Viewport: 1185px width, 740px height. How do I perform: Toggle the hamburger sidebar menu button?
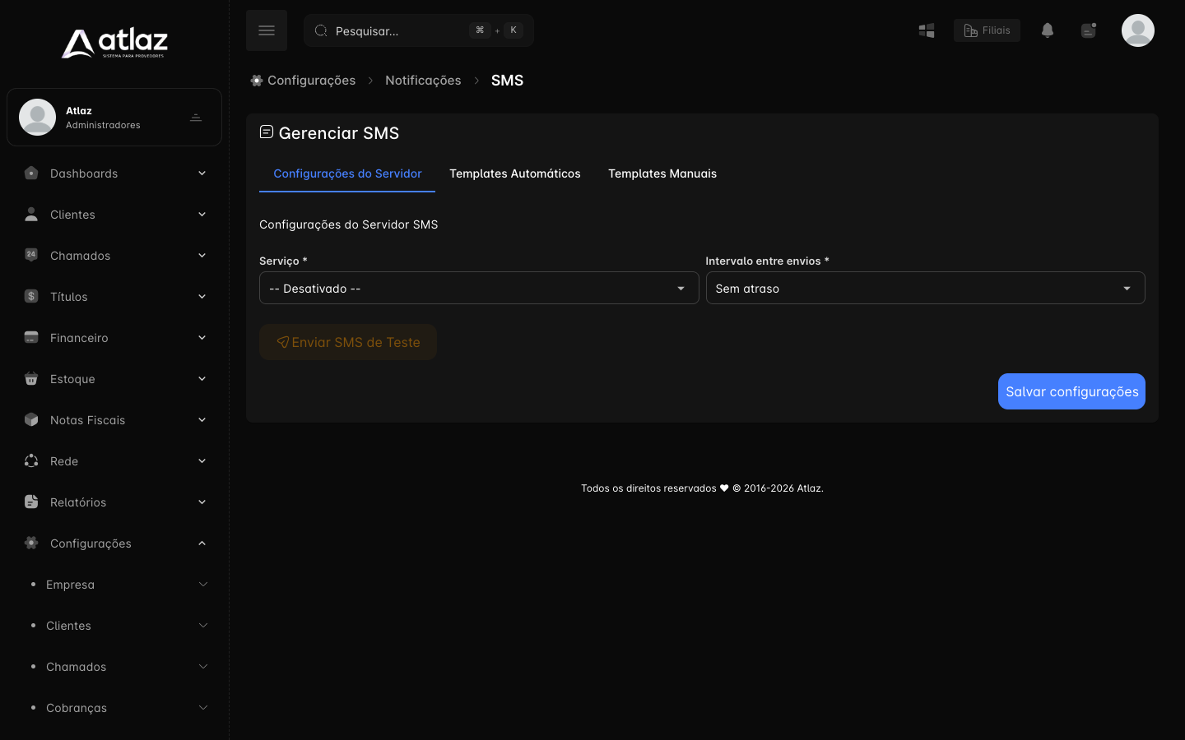(x=267, y=30)
